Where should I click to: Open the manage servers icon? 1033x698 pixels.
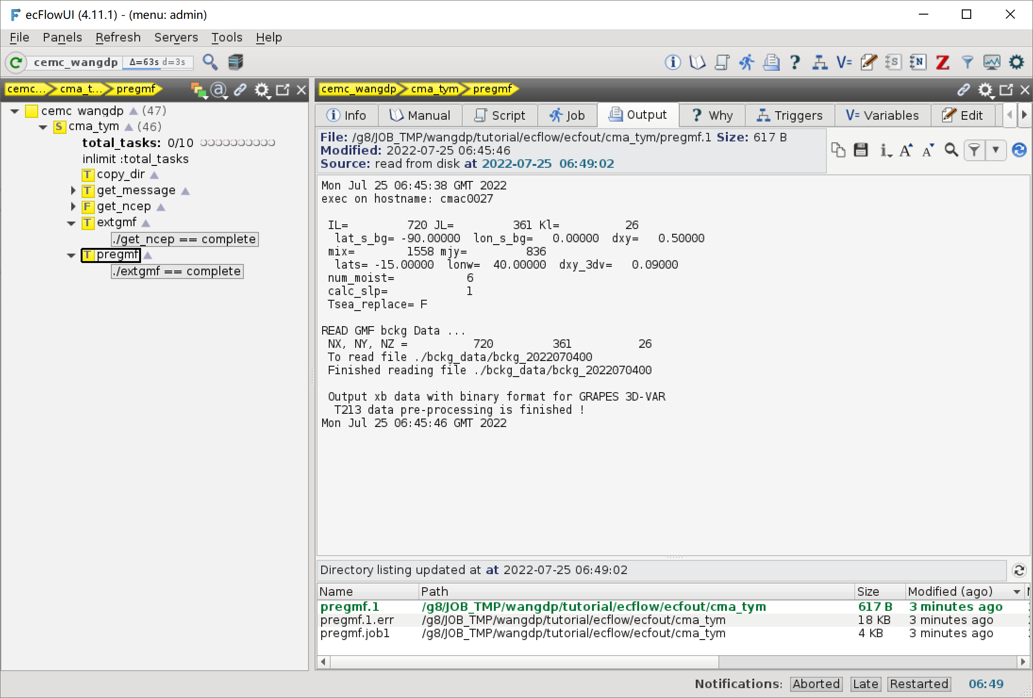235,62
